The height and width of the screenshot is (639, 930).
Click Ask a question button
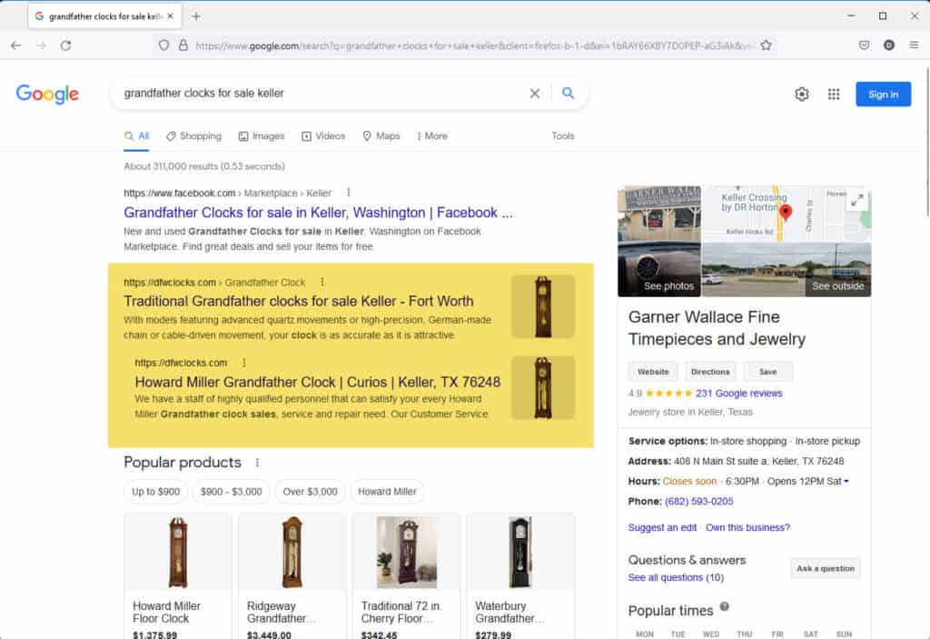(x=826, y=568)
